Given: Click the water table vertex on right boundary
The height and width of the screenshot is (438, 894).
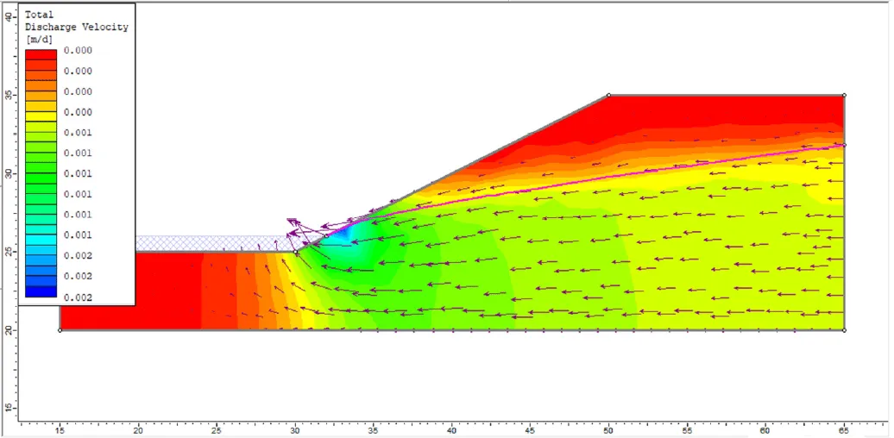Looking at the screenshot, I should coord(844,145).
